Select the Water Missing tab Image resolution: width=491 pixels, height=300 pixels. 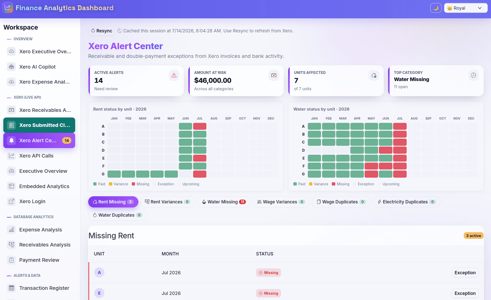[224, 202]
